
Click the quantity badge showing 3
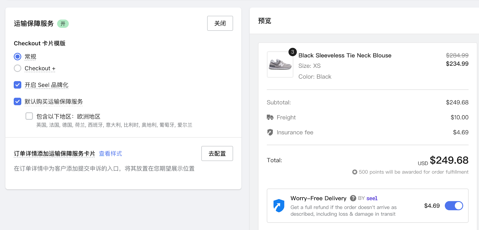[x=292, y=52]
